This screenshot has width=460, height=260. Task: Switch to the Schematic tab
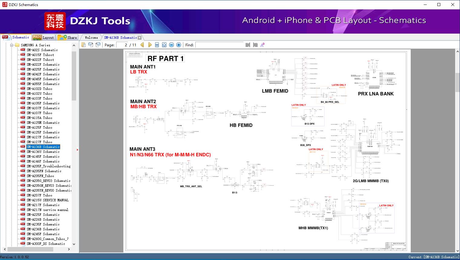pyautogui.click(x=16, y=37)
